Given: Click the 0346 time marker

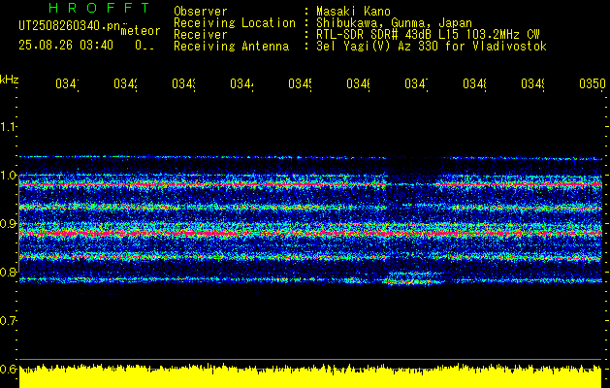Looking at the screenshot, I should pos(358,83).
